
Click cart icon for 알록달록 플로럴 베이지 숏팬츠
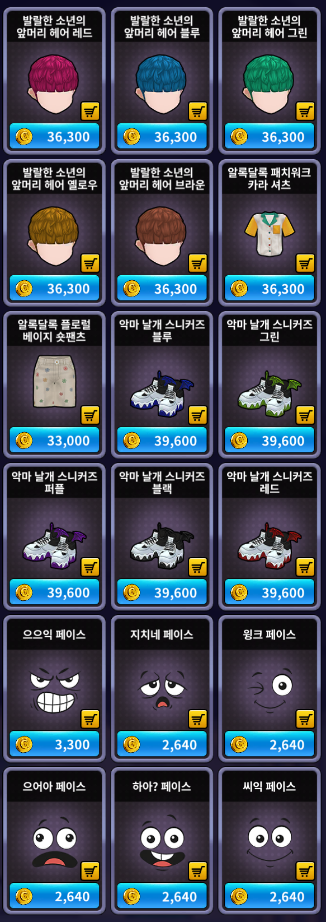[x=90, y=415]
